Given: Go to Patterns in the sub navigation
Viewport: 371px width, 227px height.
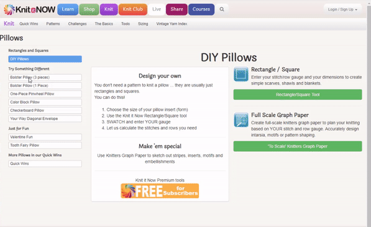Looking at the screenshot, I should click(x=53, y=24).
